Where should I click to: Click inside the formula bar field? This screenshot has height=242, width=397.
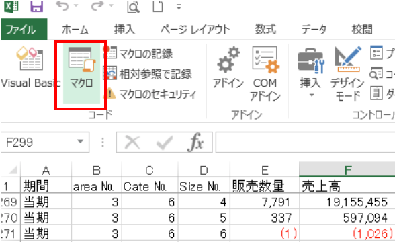(305, 142)
